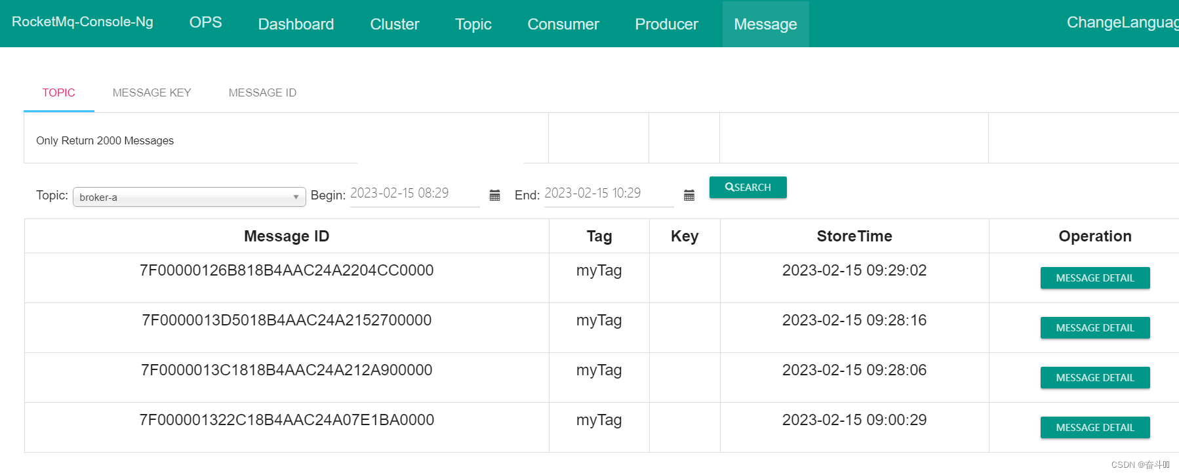The image size is (1179, 475).
Task: Open the Producer navigation item
Action: tap(667, 24)
